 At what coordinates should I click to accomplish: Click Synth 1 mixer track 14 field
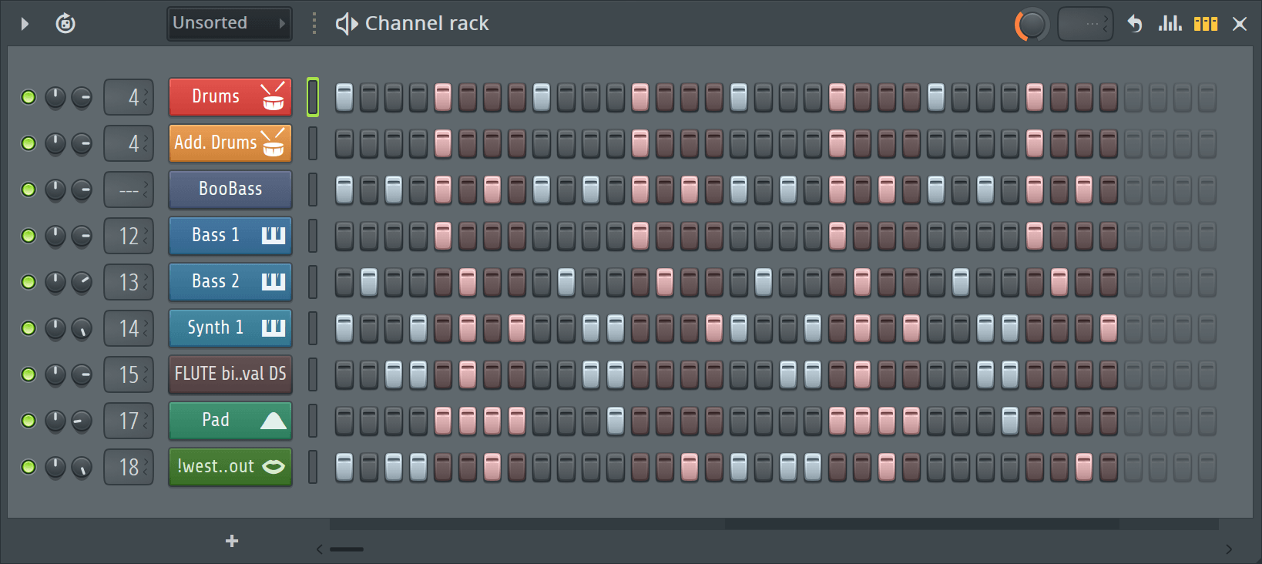(x=129, y=328)
